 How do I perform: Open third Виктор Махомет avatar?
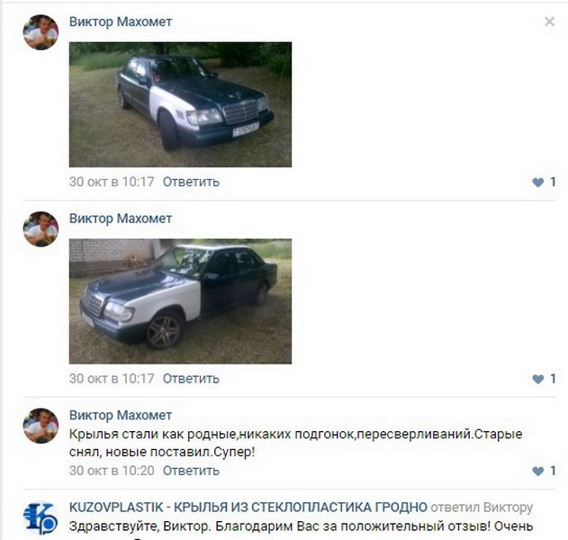click(x=41, y=426)
